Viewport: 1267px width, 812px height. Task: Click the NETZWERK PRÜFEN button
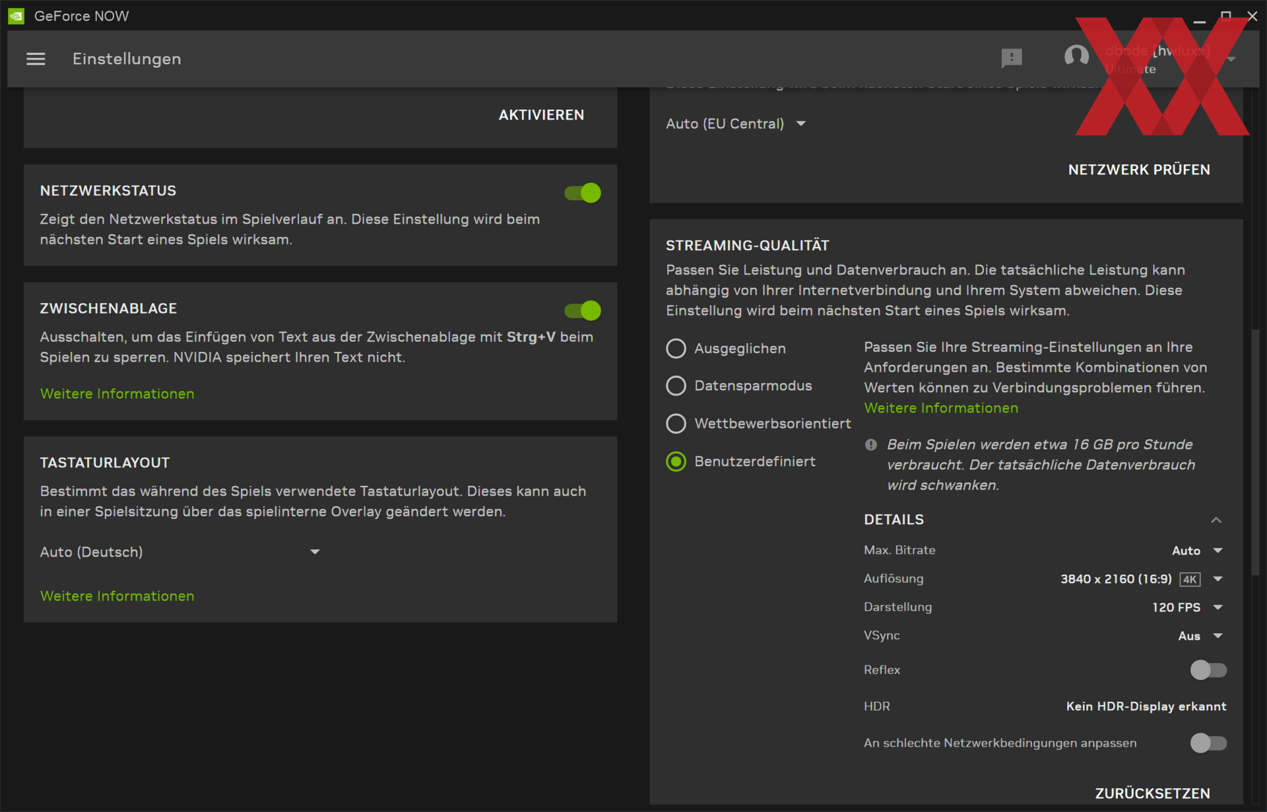pyautogui.click(x=1139, y=170)
